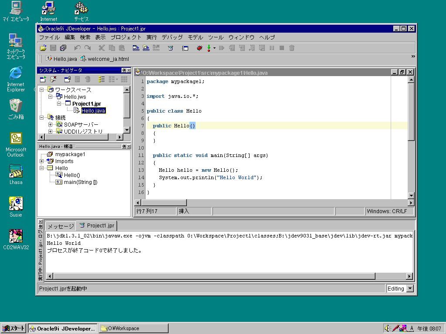Pin the Hello.java 構造 panel
This screenshot has width=446, height=334.
click(x=124, y=147)
